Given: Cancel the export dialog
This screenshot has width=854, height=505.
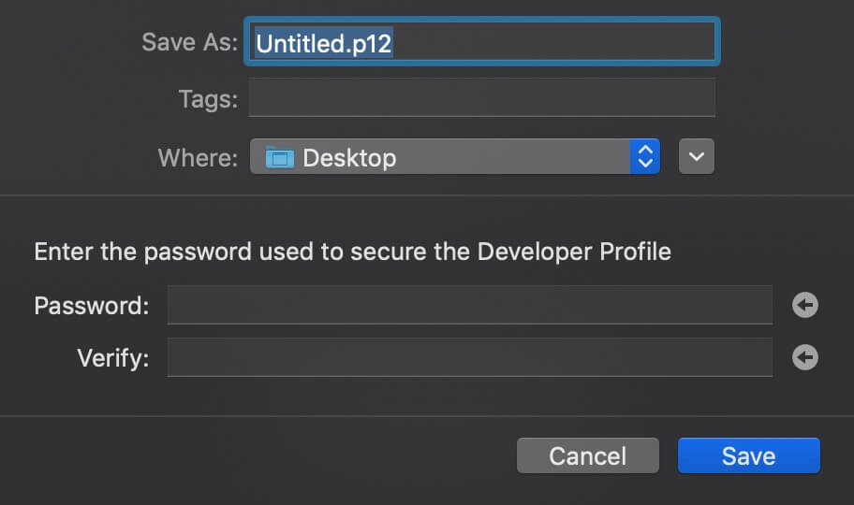Looking at the screenshot, I should point(588,455).
